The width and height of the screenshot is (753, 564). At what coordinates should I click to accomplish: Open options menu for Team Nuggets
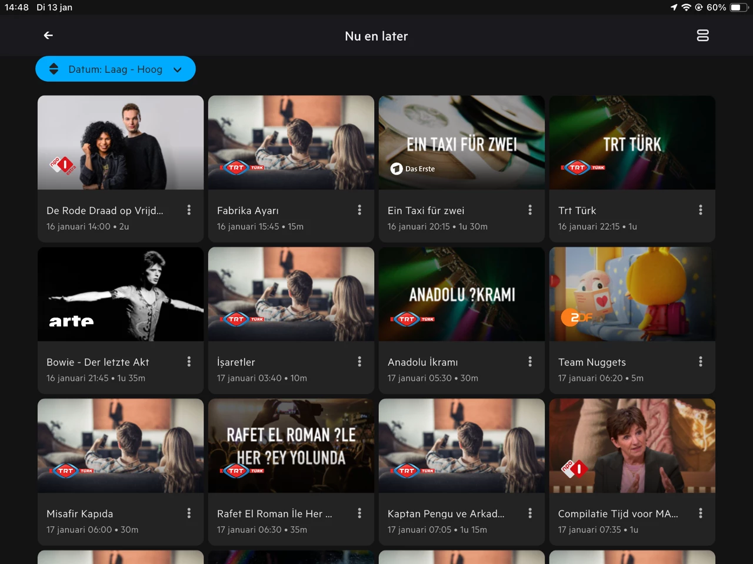701,361
